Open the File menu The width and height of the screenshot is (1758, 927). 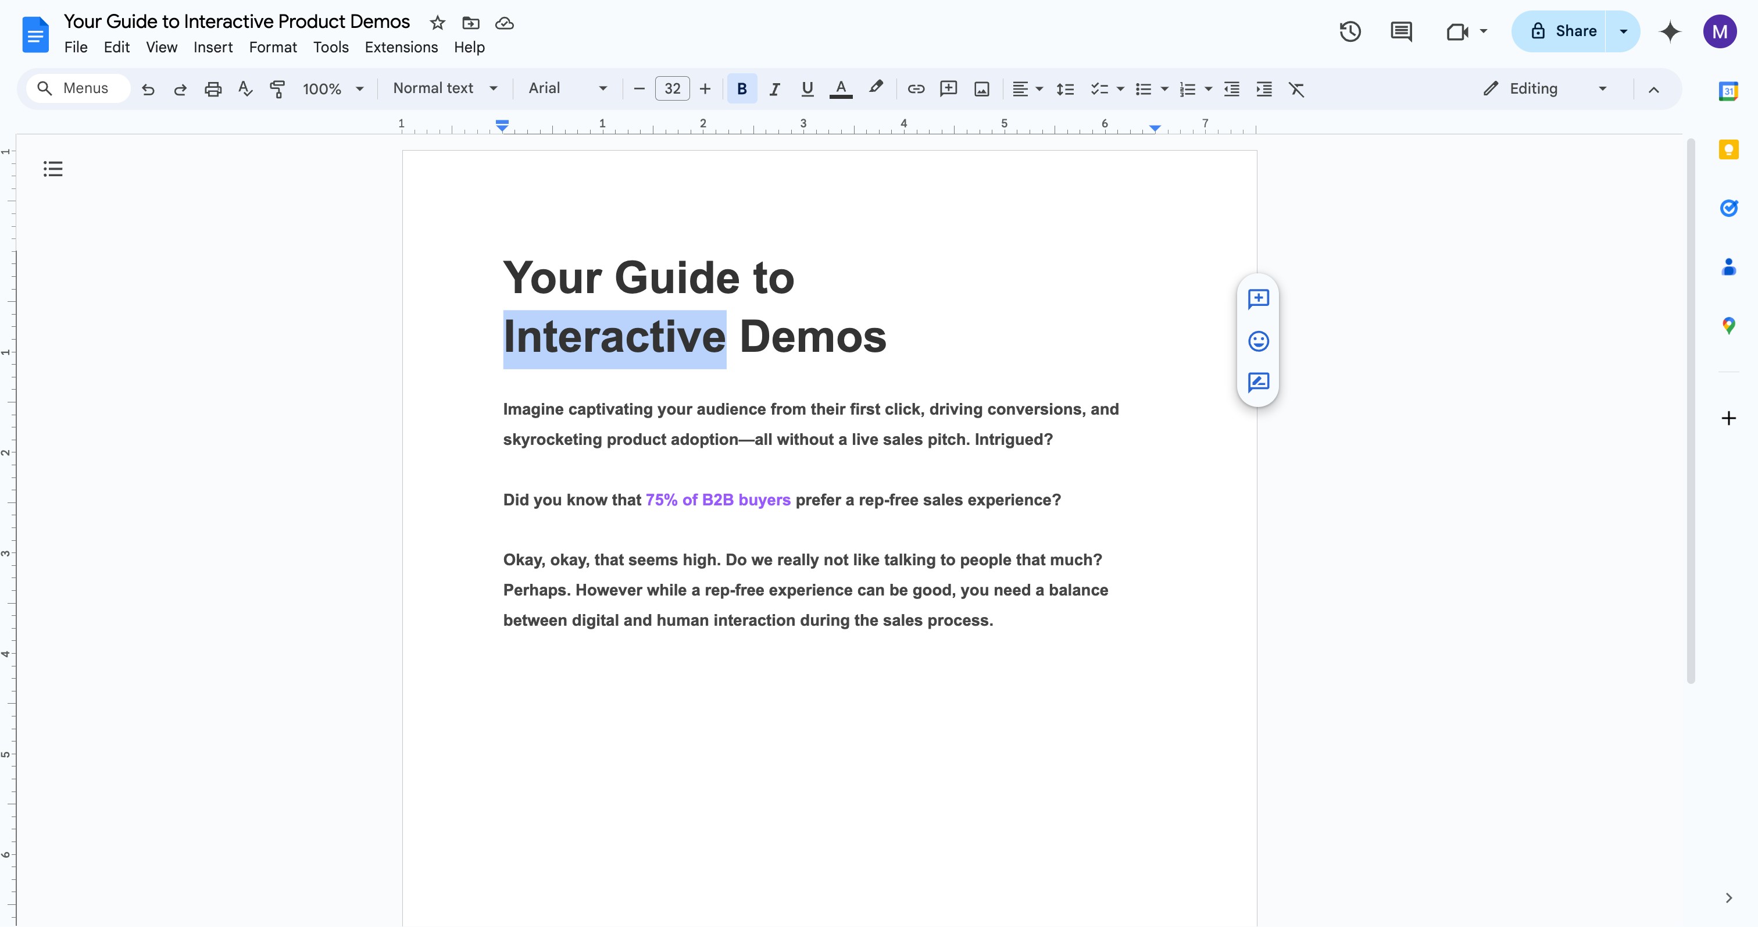pyautogui.click(x=76, y=47)
